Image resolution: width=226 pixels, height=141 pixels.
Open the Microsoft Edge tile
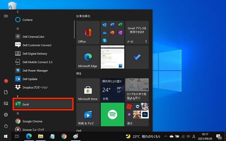coord(88,57)
